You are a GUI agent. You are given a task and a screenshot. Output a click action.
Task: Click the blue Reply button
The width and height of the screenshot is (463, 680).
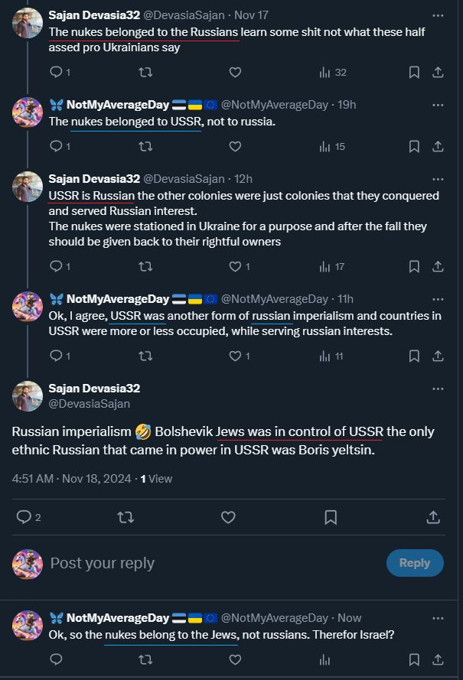coord(415,563)
